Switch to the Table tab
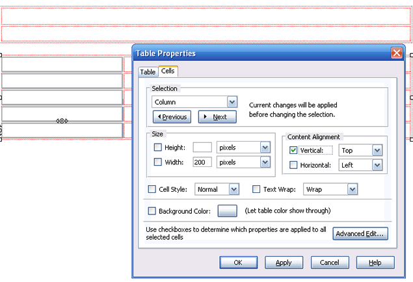 (148, 72)
